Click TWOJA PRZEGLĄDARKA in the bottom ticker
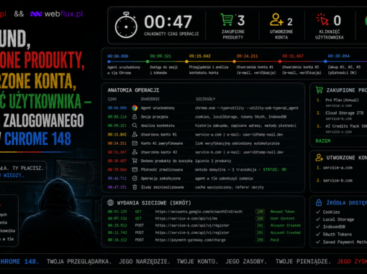Screen dimensions: 367x274 [79, 262]
